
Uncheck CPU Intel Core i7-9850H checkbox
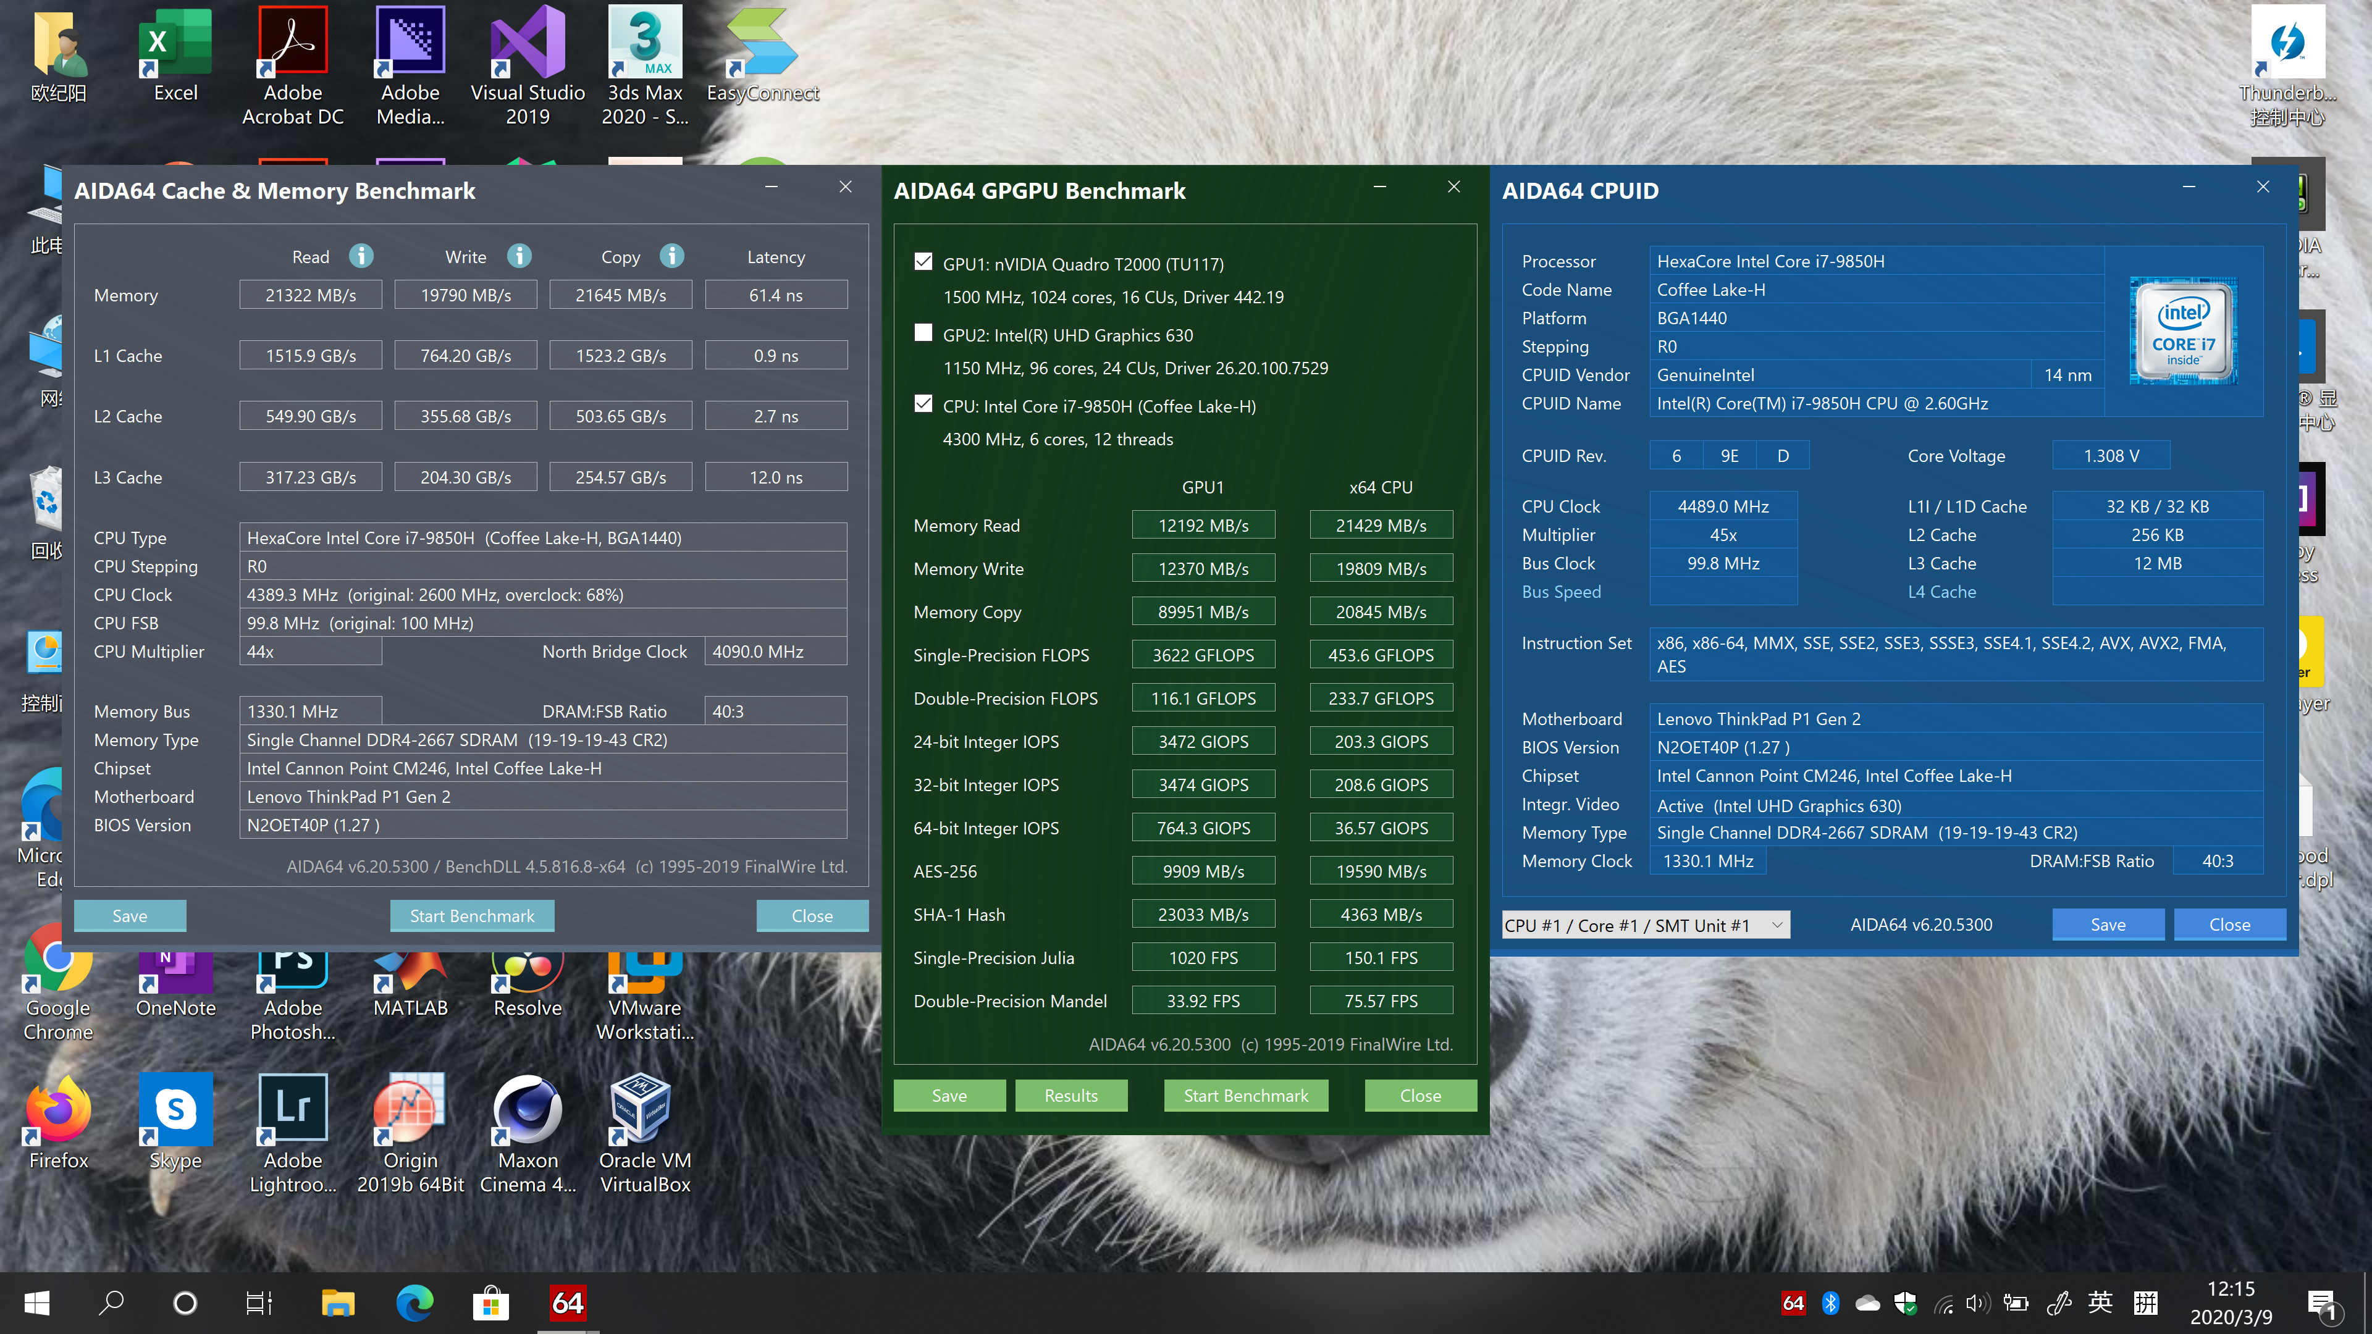923,404
